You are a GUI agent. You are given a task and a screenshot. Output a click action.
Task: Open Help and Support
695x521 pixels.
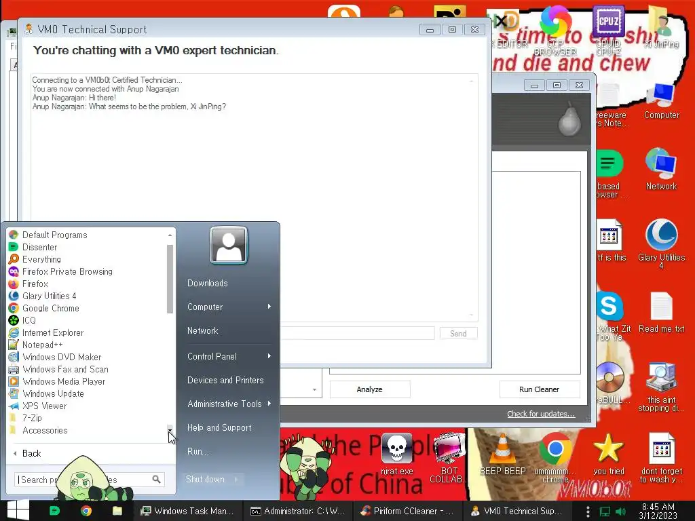219,427
